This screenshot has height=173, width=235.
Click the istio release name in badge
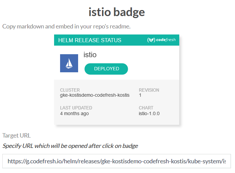tap(90, 55)
